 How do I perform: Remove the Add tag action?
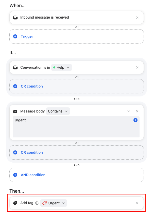tap(137, 203)
